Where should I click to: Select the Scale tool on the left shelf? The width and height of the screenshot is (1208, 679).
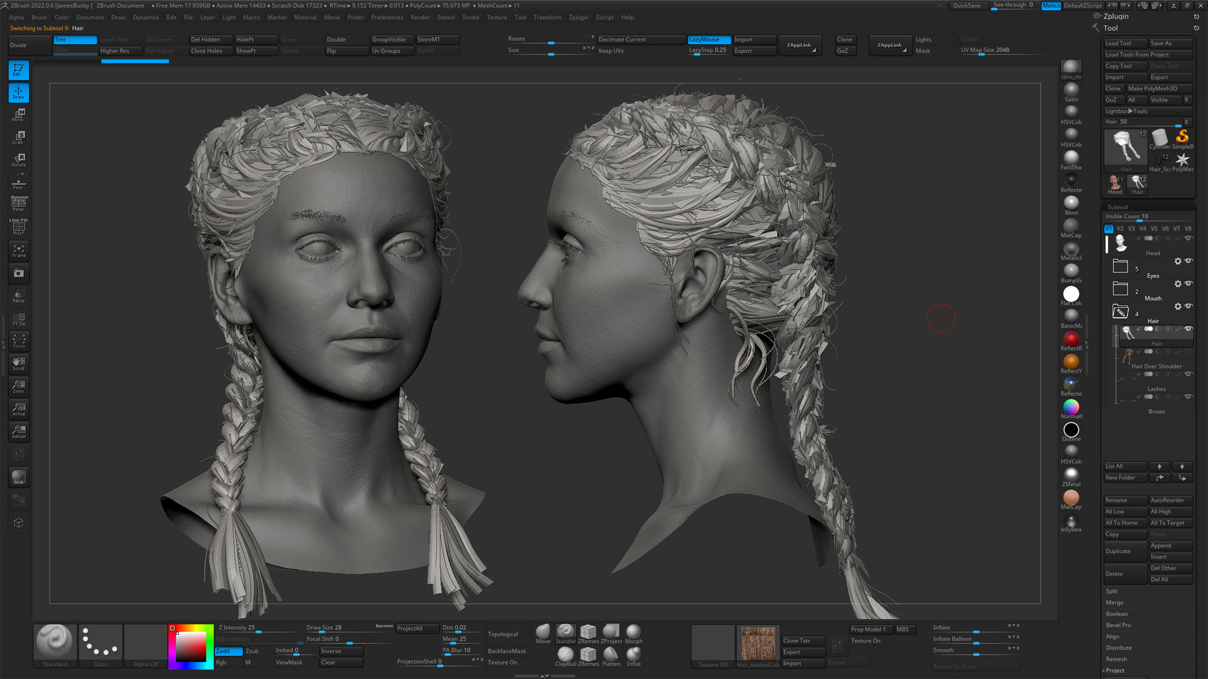pyautogui.click(x=18, y=137)
